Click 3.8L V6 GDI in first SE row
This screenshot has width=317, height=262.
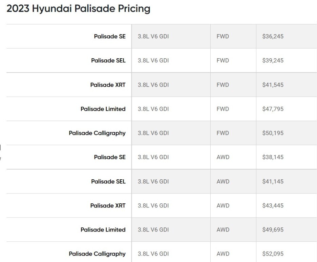pyautogui.click(x=153, y=36)
